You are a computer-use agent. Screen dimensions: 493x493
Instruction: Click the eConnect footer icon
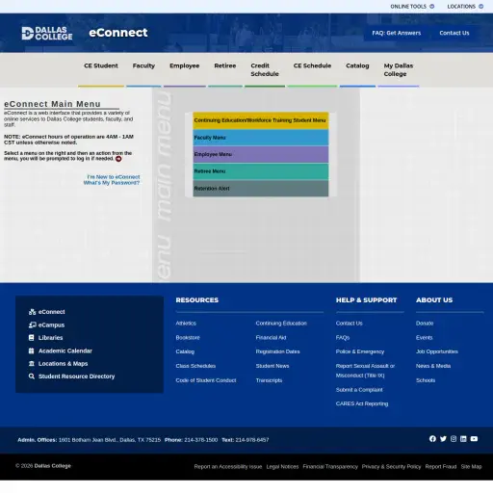(x=32, y=312)
